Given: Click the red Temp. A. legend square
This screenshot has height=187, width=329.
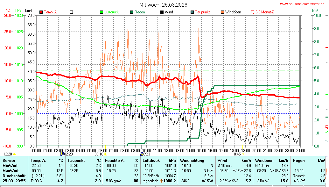Looking at the screenshot, I should click(x=41, y=12).
